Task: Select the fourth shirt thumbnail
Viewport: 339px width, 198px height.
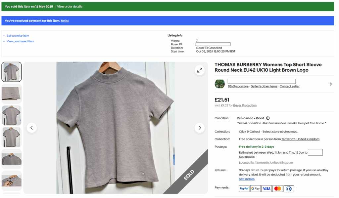Action: (12, 137)
